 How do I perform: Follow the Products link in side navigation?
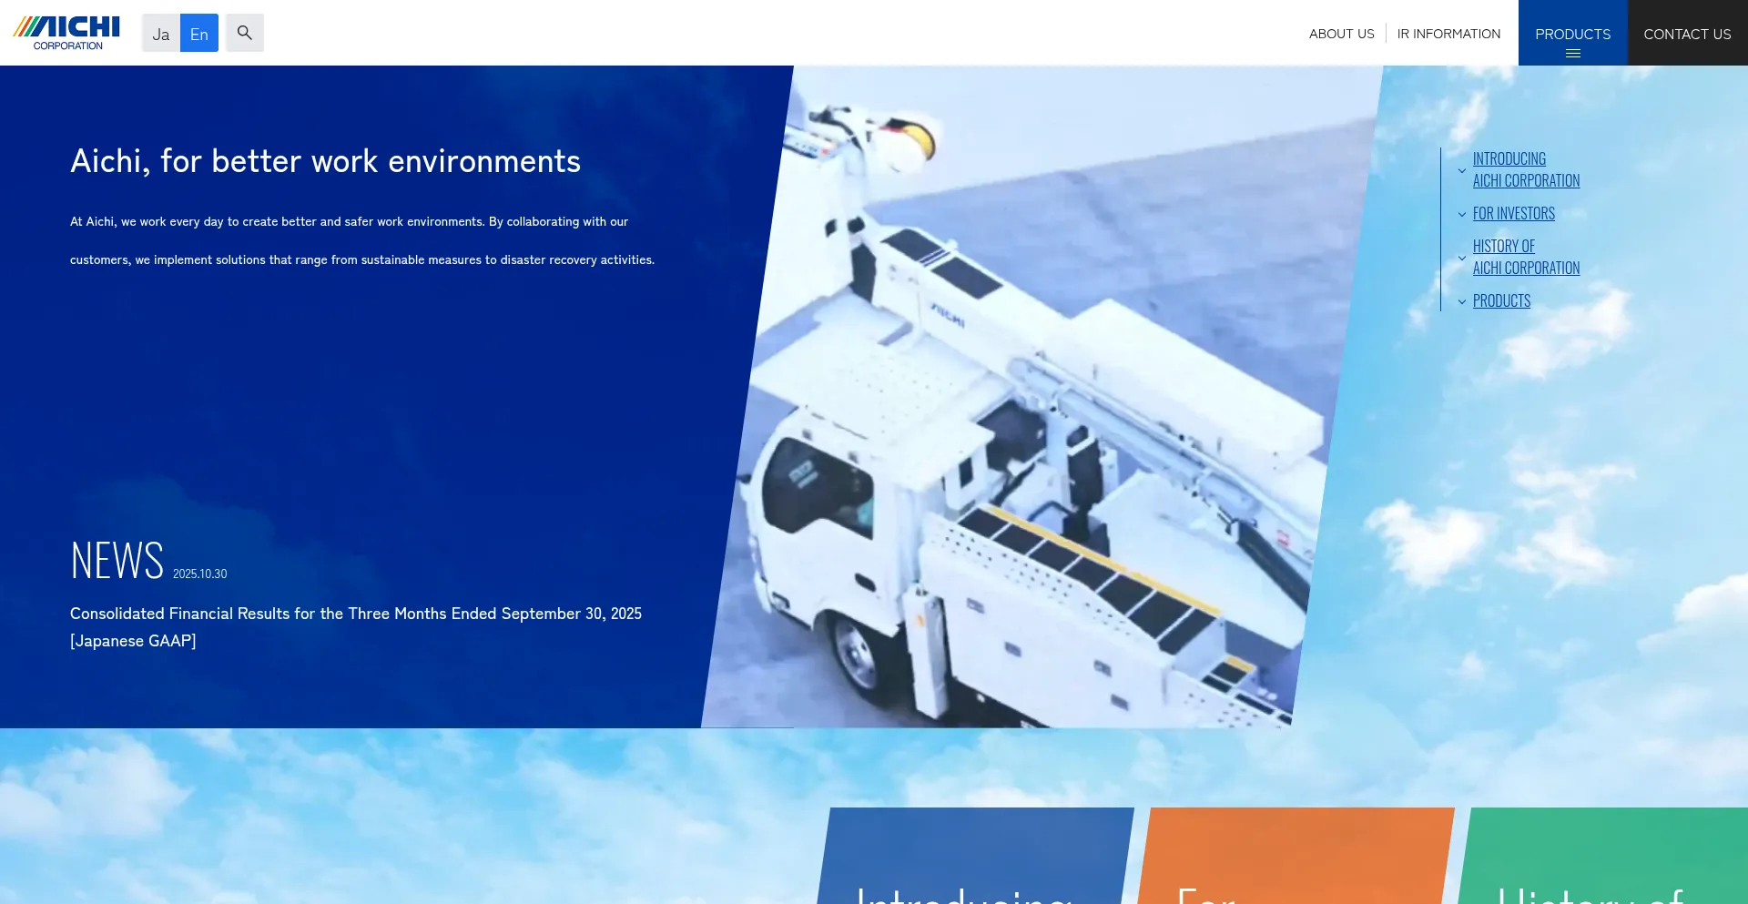[x=1501, y=301]
